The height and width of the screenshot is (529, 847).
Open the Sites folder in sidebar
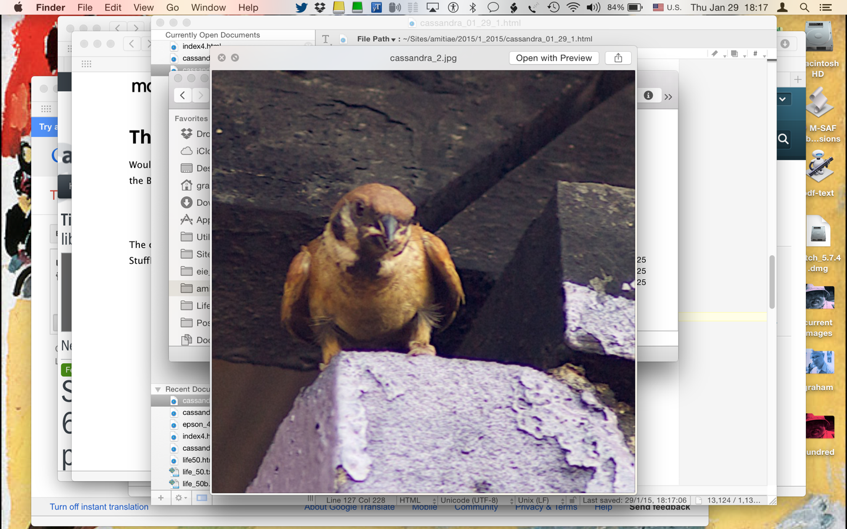pos(195,254)
